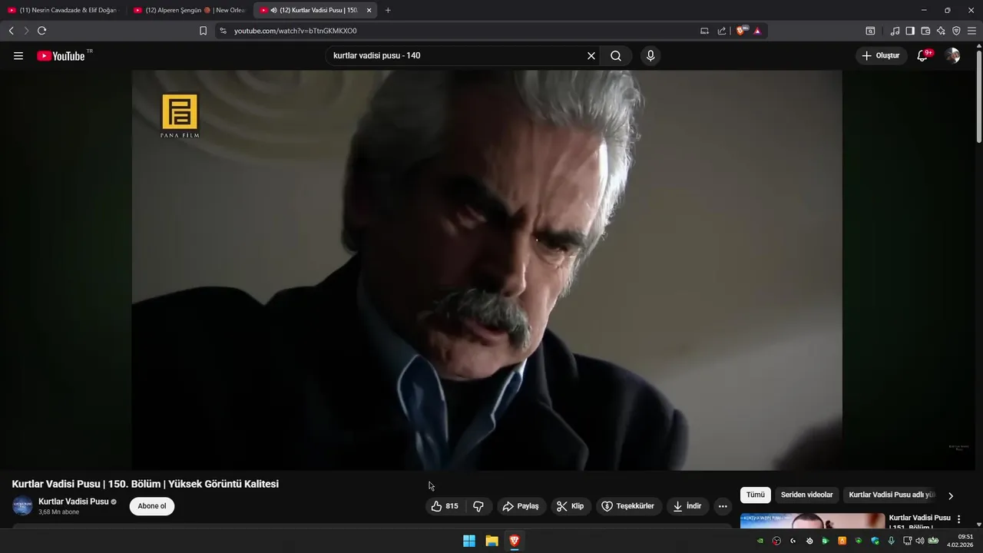Like the video (815 likes)
The image size is (983, 553).
coord(445,506)
